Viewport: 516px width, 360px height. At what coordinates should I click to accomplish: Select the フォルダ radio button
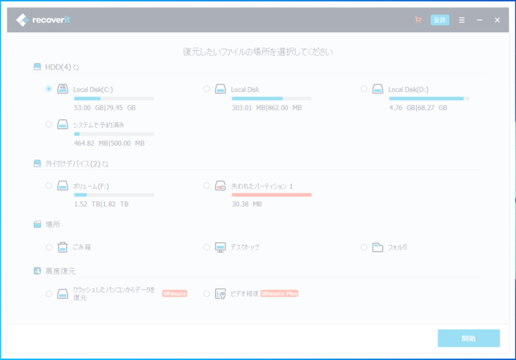pos(364,247)
